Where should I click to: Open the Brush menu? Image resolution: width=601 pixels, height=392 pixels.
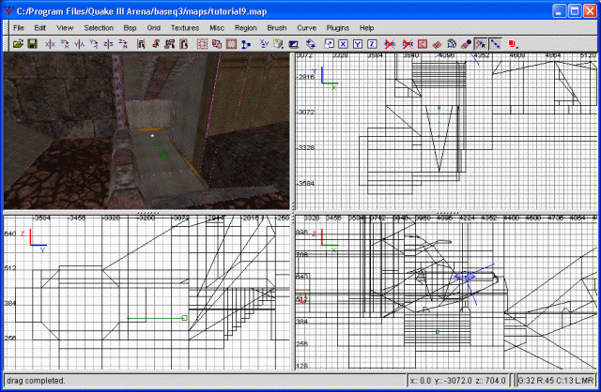coord(277,28)
